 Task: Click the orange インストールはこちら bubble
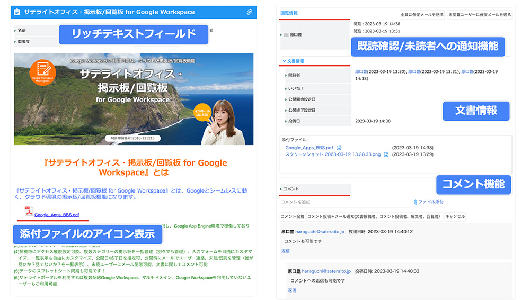(203, 113)
